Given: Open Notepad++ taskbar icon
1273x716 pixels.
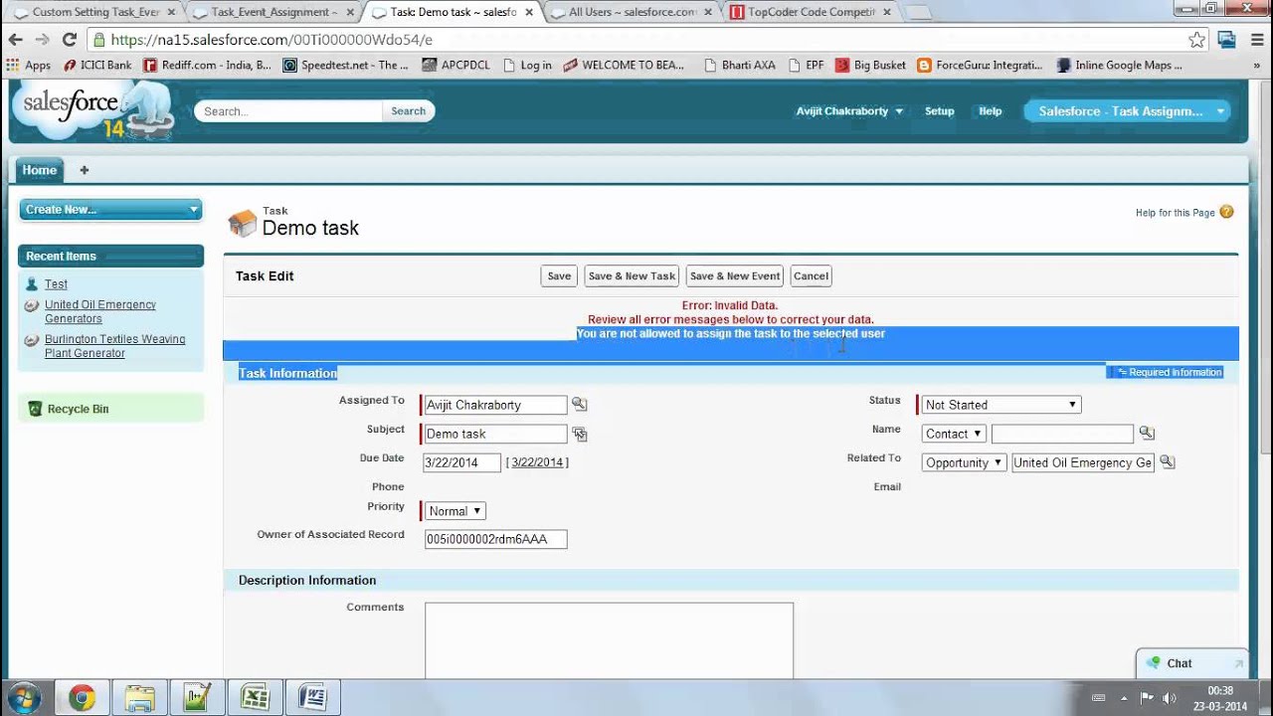Looking at the screenshot, I should 197,698.
